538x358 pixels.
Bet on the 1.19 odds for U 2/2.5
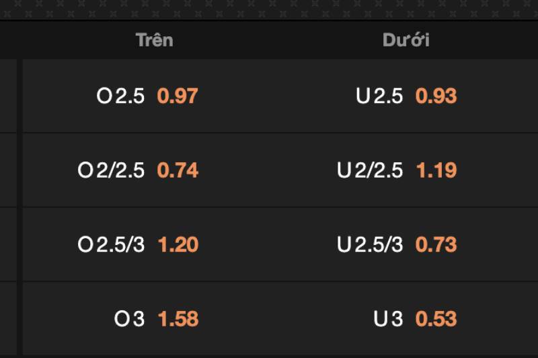click(436, 170)
